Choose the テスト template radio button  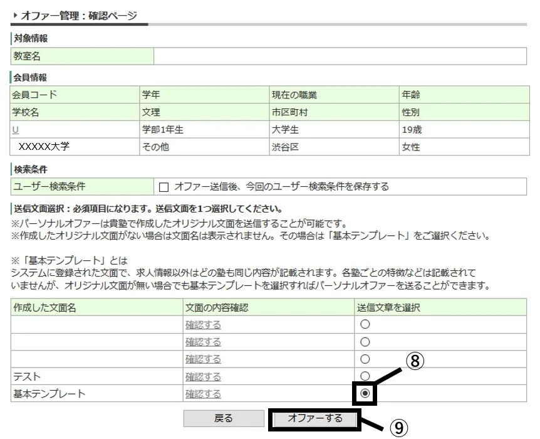pos(365,376)
